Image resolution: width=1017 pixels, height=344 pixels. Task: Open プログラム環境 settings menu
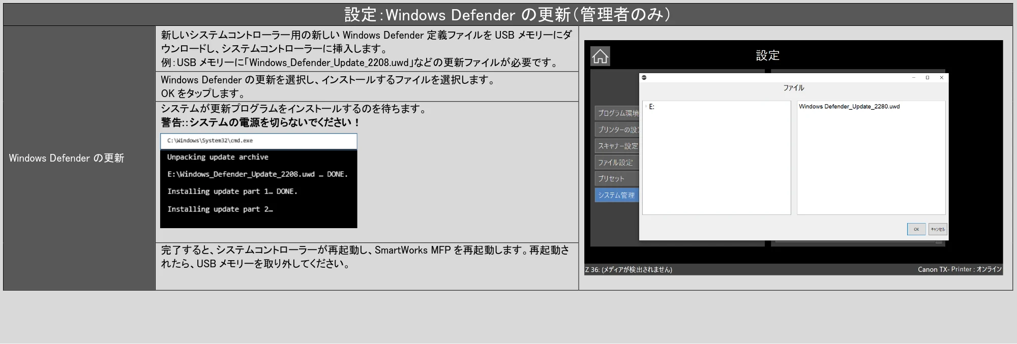(617, 113)
